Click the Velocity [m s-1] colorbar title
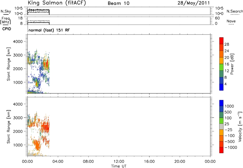This screenshot has width=243, height=168. (240, 126)
